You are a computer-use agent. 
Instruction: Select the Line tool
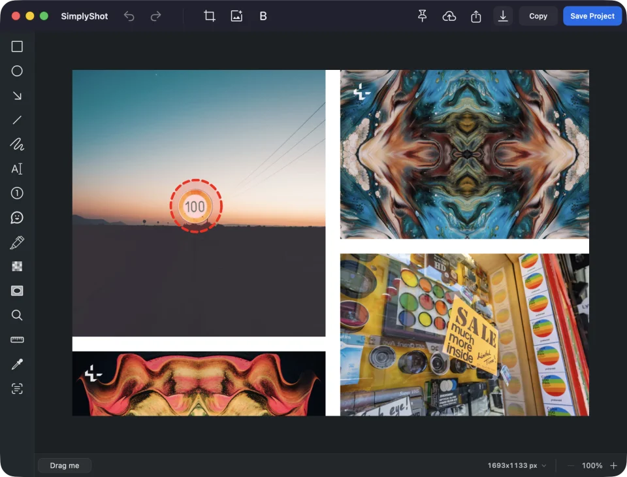17,120
